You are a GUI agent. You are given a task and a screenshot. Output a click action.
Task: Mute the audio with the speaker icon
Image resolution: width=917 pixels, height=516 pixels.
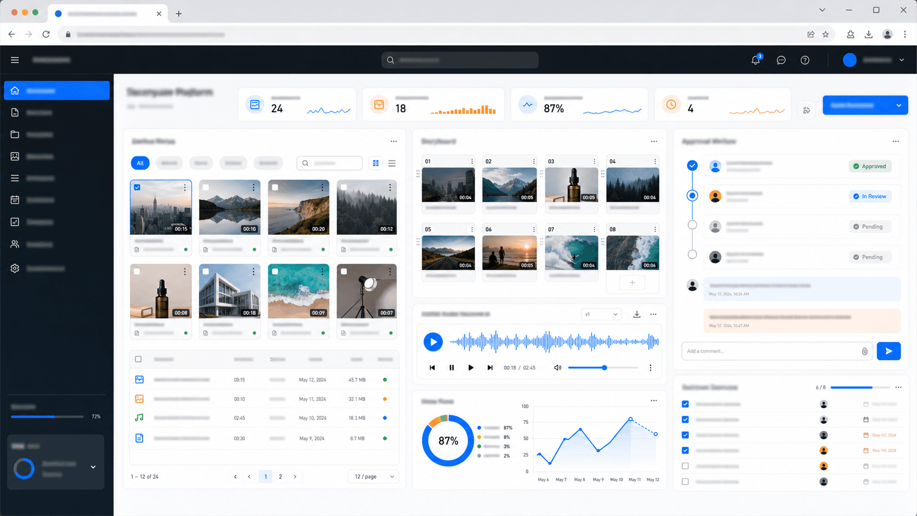click(557, 368)
